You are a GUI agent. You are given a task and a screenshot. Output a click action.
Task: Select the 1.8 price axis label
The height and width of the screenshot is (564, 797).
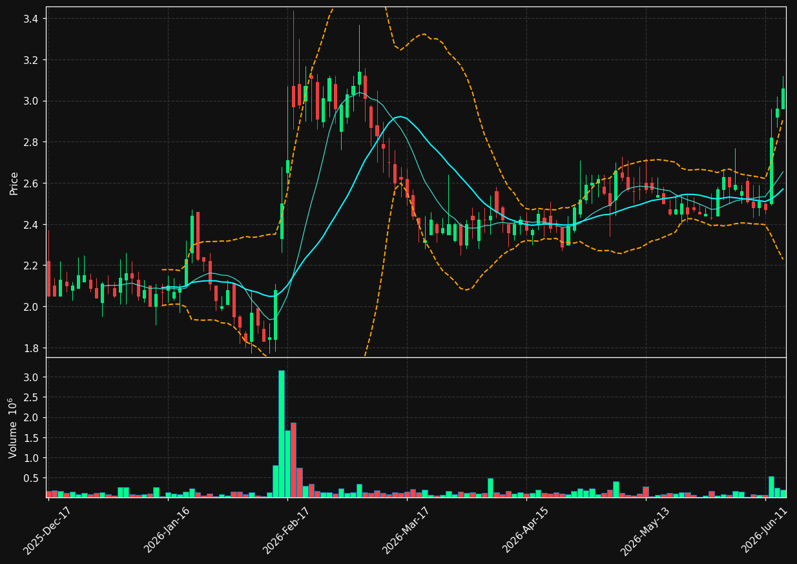[31, 348]
